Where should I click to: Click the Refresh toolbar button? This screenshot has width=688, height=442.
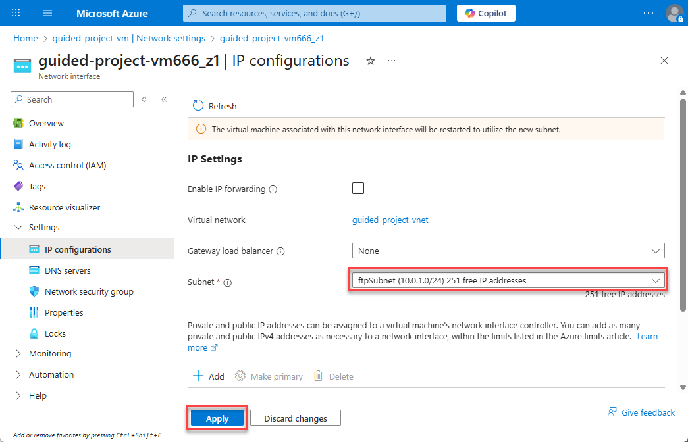tap(215, 106)
